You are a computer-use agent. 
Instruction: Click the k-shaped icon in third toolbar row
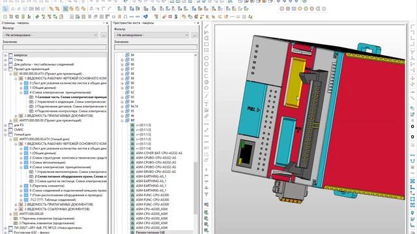29,17
